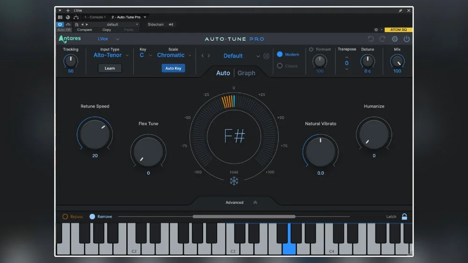
Task: Click the automation curve icon
Action: [68, 24]
